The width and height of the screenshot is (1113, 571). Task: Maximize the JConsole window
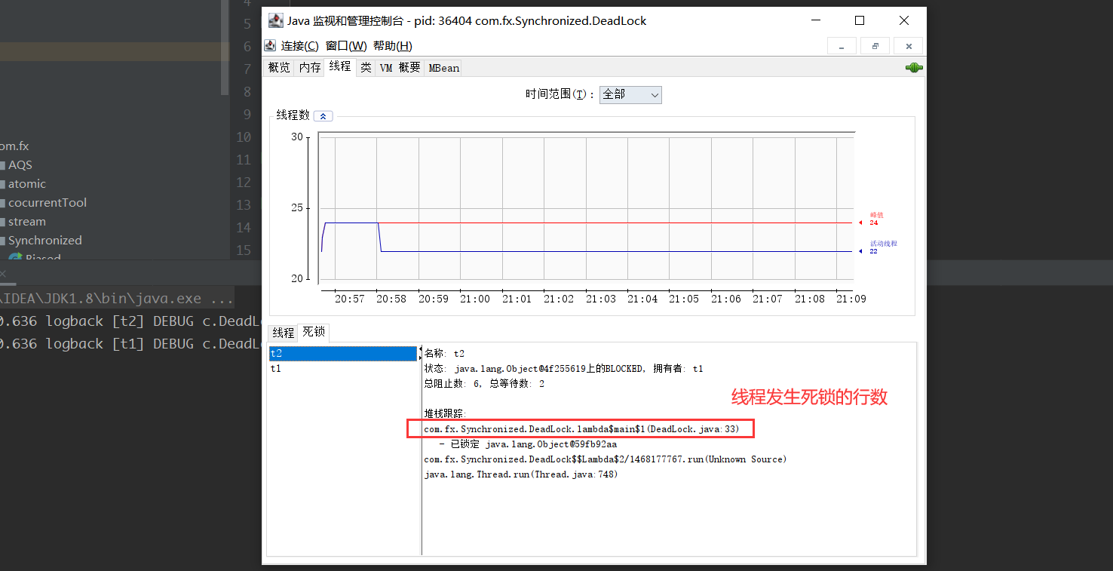point(860,21)
